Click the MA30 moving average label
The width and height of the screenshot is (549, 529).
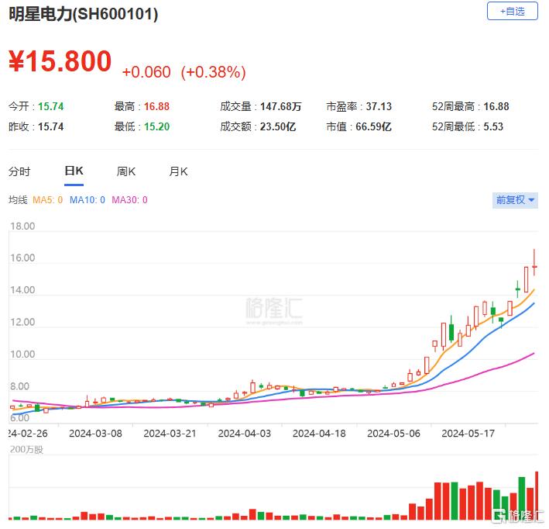click(x=129, y=200)
